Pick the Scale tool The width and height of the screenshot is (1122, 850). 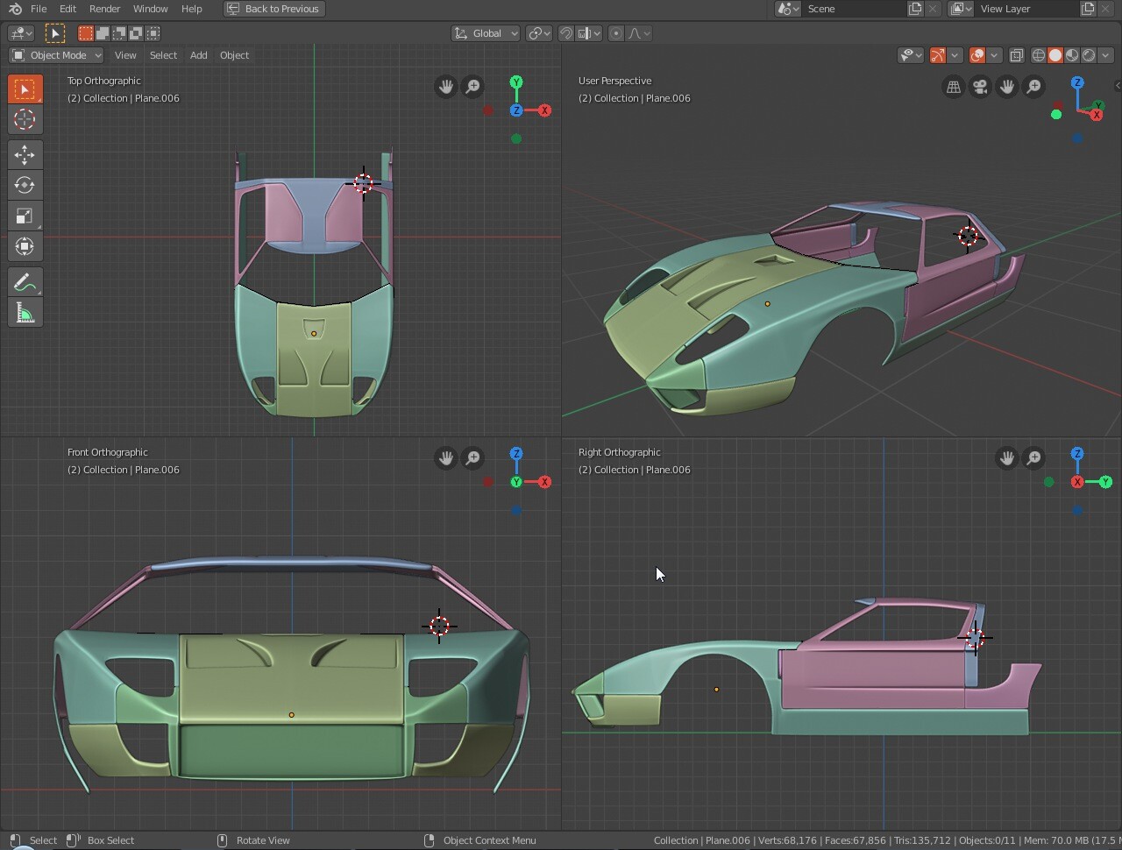tap(25, 216)
